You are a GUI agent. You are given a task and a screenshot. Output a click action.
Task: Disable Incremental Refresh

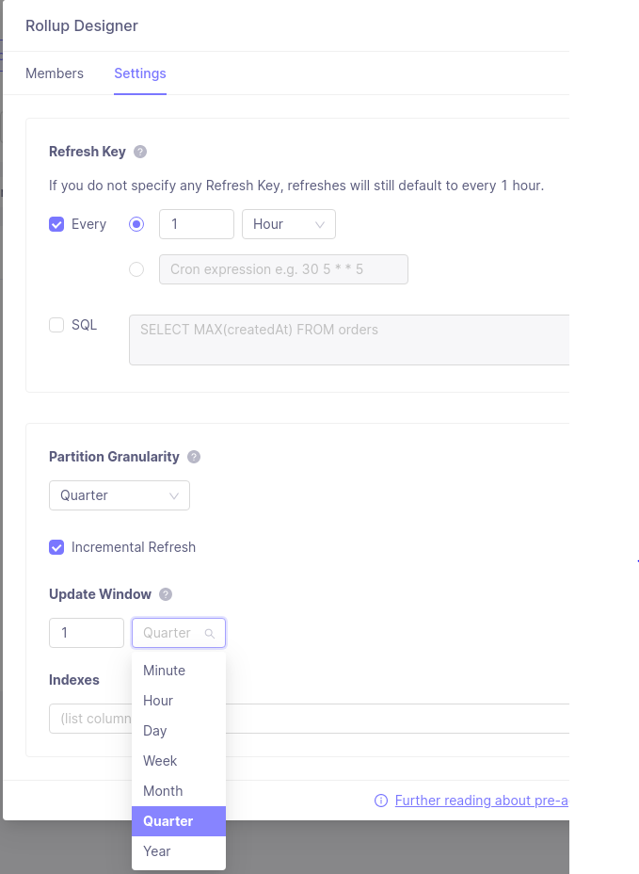(x=56, y=546)
